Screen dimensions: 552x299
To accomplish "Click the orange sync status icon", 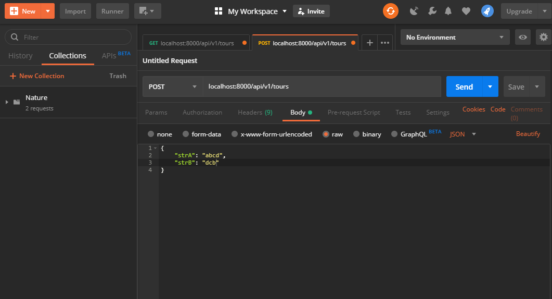I will click(x=390, y=11).
